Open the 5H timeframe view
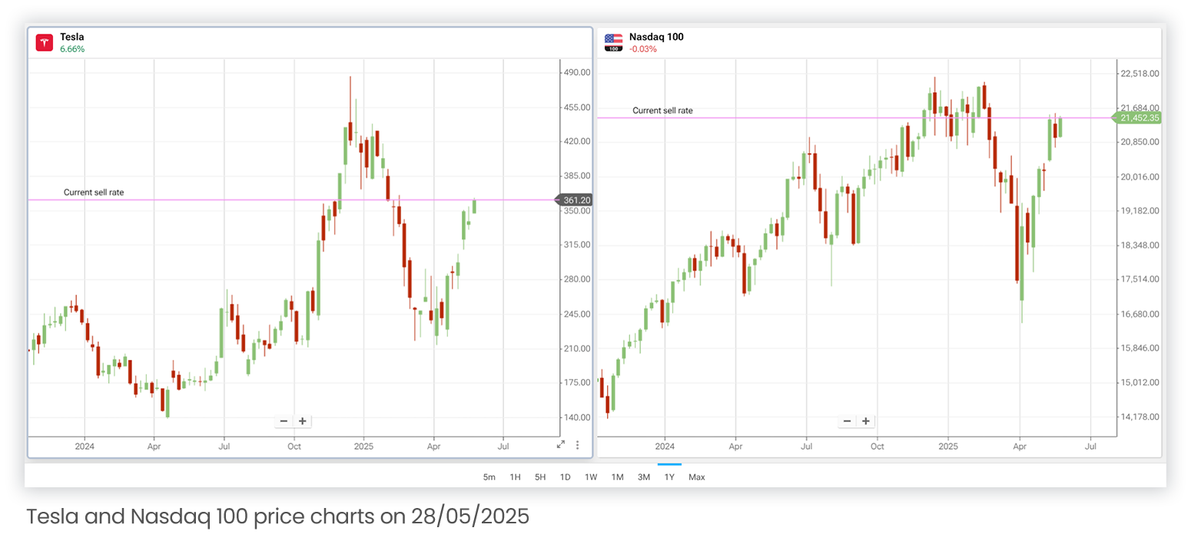1191x541 pixels. pyautogui.click(x=539, y=477)
